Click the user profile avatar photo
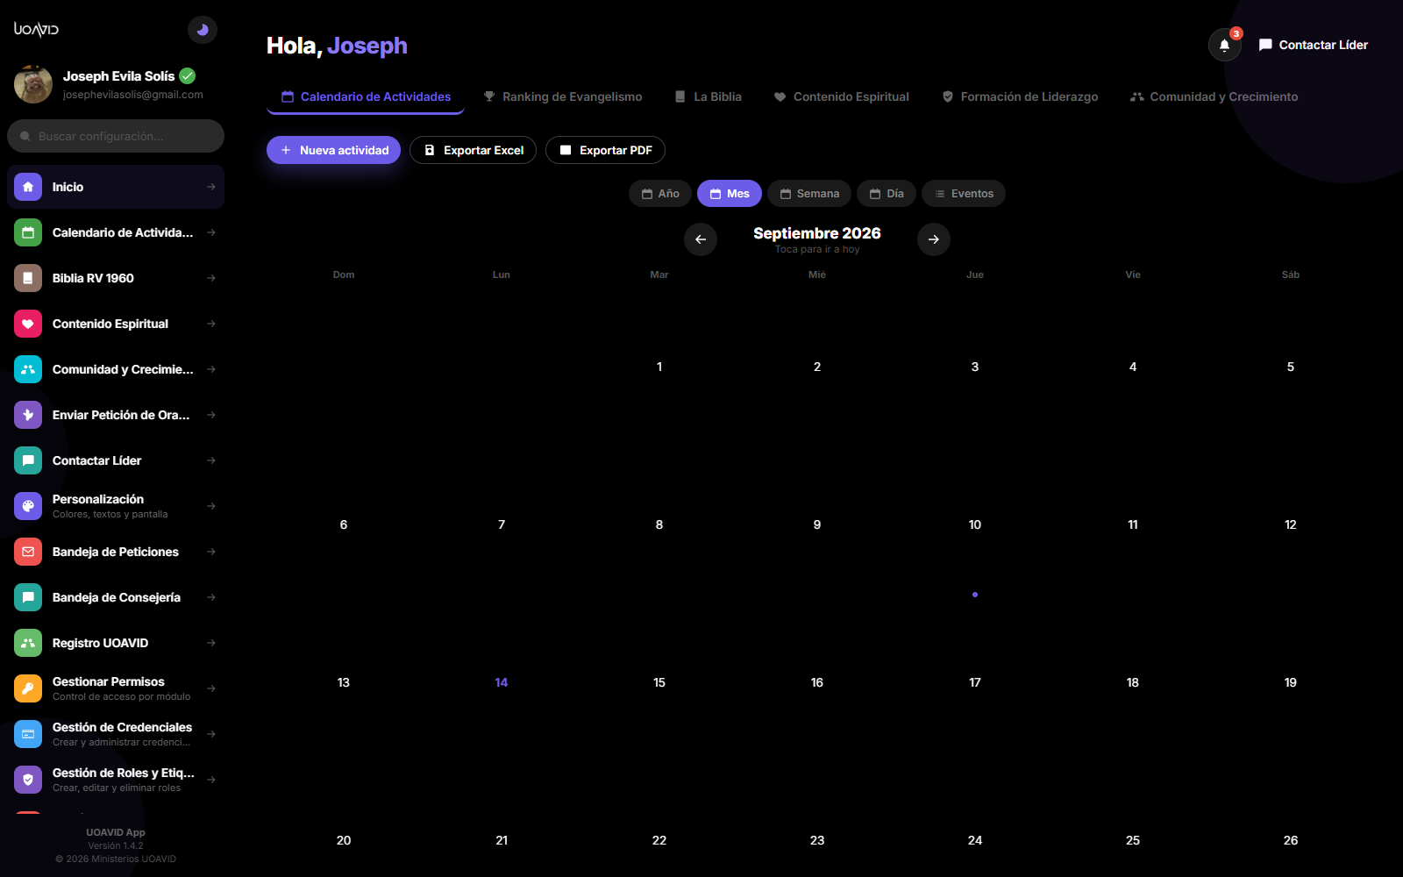 click(33, 84)
